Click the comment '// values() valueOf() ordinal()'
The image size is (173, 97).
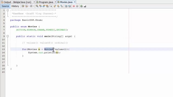click(45, 43)
